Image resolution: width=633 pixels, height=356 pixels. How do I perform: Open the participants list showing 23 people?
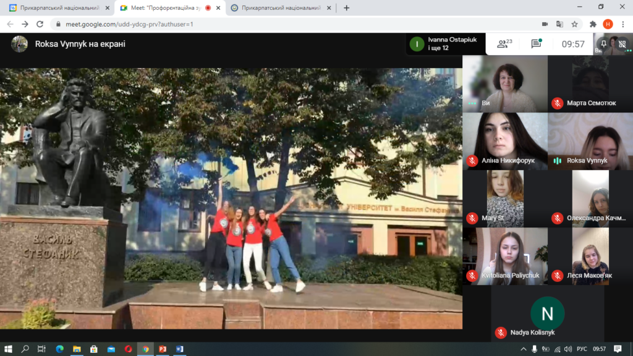point(505,44)
